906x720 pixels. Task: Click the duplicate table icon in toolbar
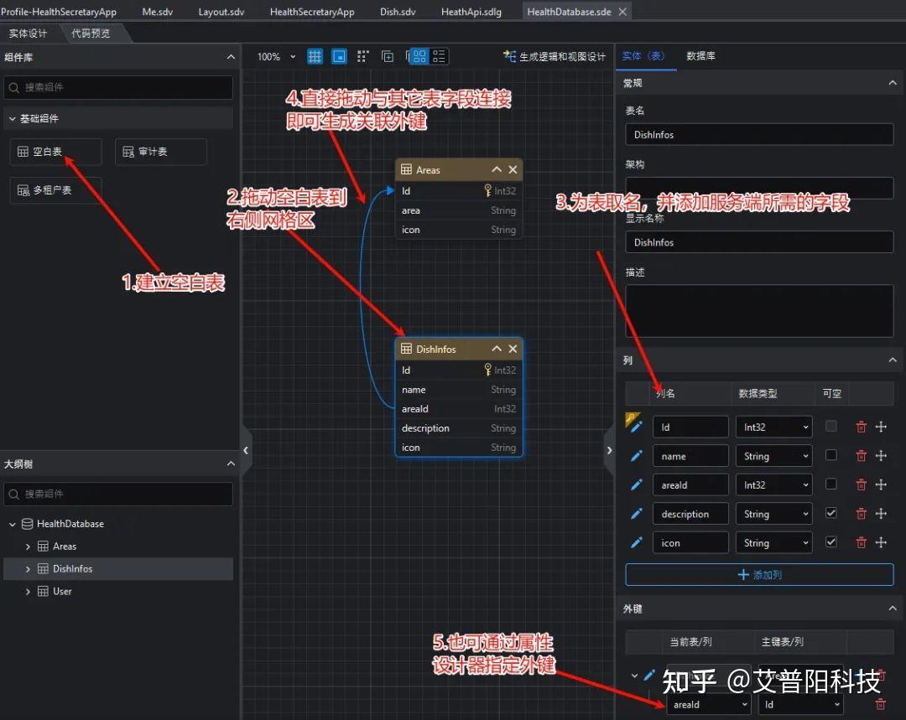pos(388,56)
